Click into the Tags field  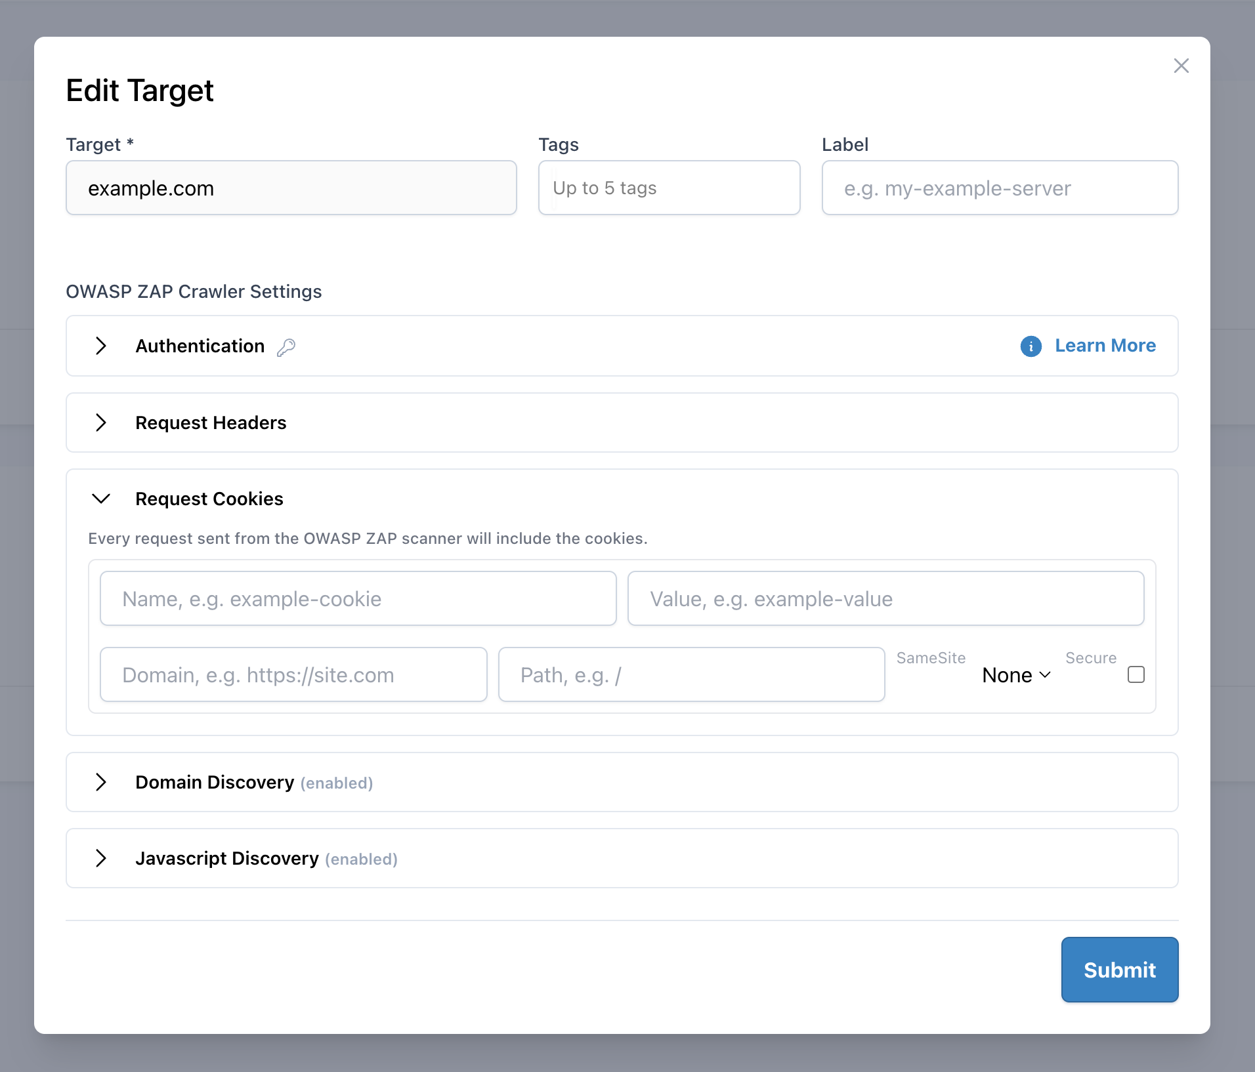pyautogui.click(x=669, y=188)
